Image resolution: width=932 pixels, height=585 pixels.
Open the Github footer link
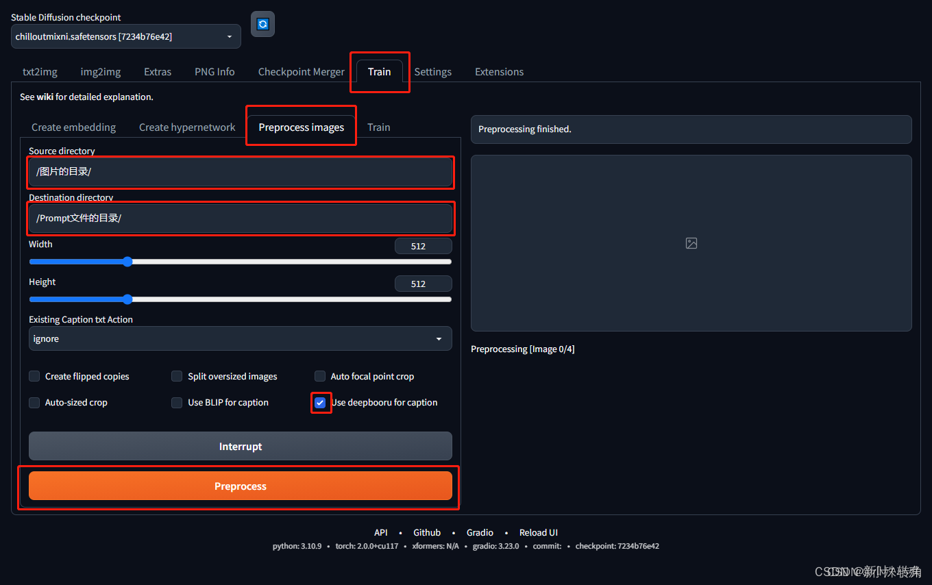(x=427, y=532)
